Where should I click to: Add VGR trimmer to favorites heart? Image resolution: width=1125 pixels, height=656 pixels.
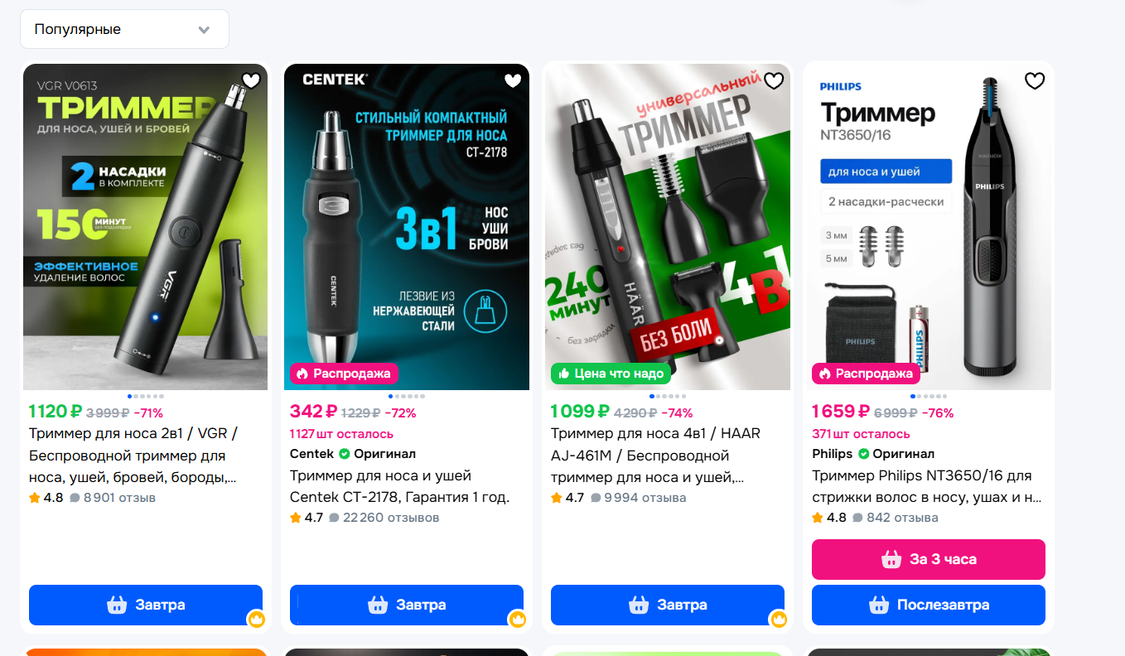252,80
